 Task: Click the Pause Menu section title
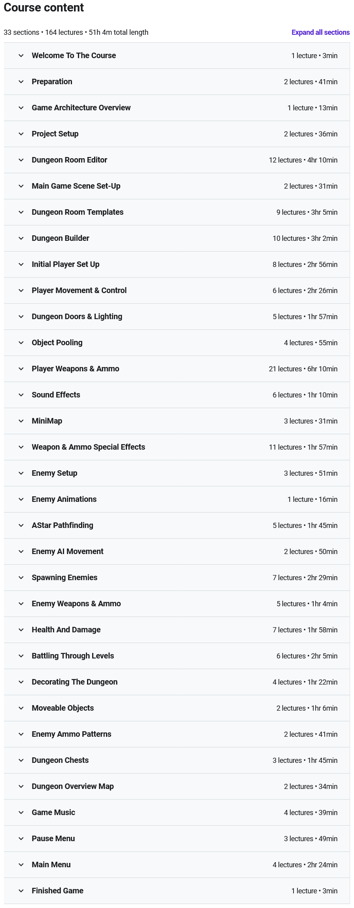click(x=53, y=838)
